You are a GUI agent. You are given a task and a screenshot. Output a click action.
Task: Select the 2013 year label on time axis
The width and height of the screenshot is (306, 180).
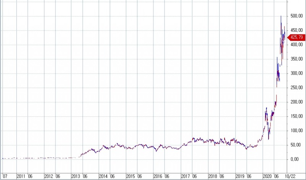pyautogui.click(x=76, y=177)
